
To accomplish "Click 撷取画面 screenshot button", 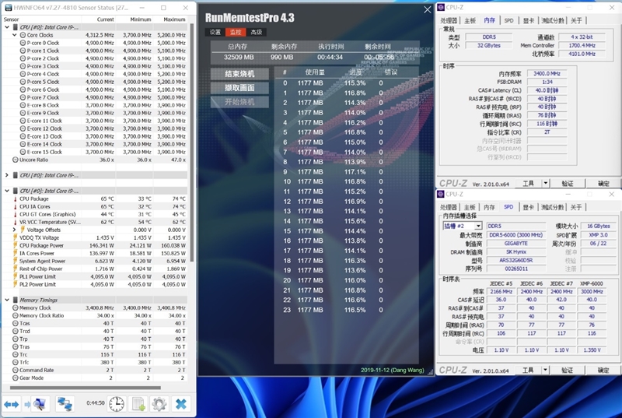I will pos(239,88).
